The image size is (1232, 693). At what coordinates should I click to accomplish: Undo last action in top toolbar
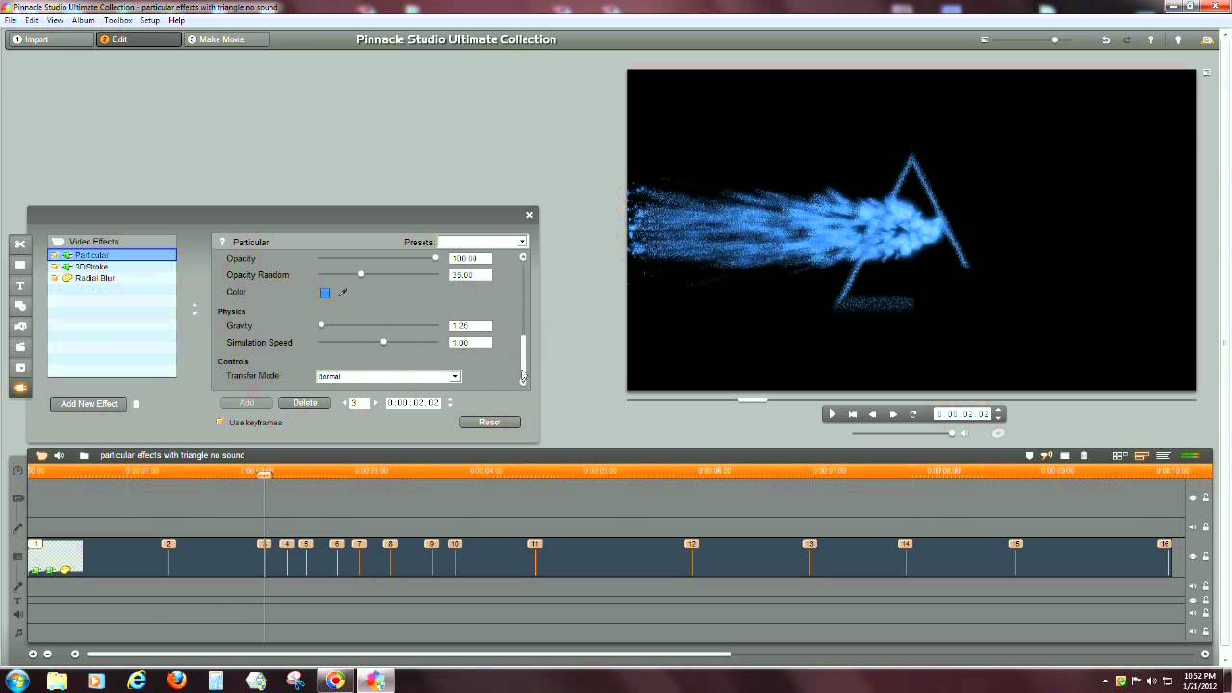pos(1106,39)
